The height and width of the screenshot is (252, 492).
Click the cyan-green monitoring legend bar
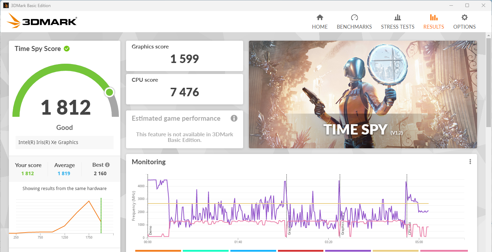click(x=206, y=251)
